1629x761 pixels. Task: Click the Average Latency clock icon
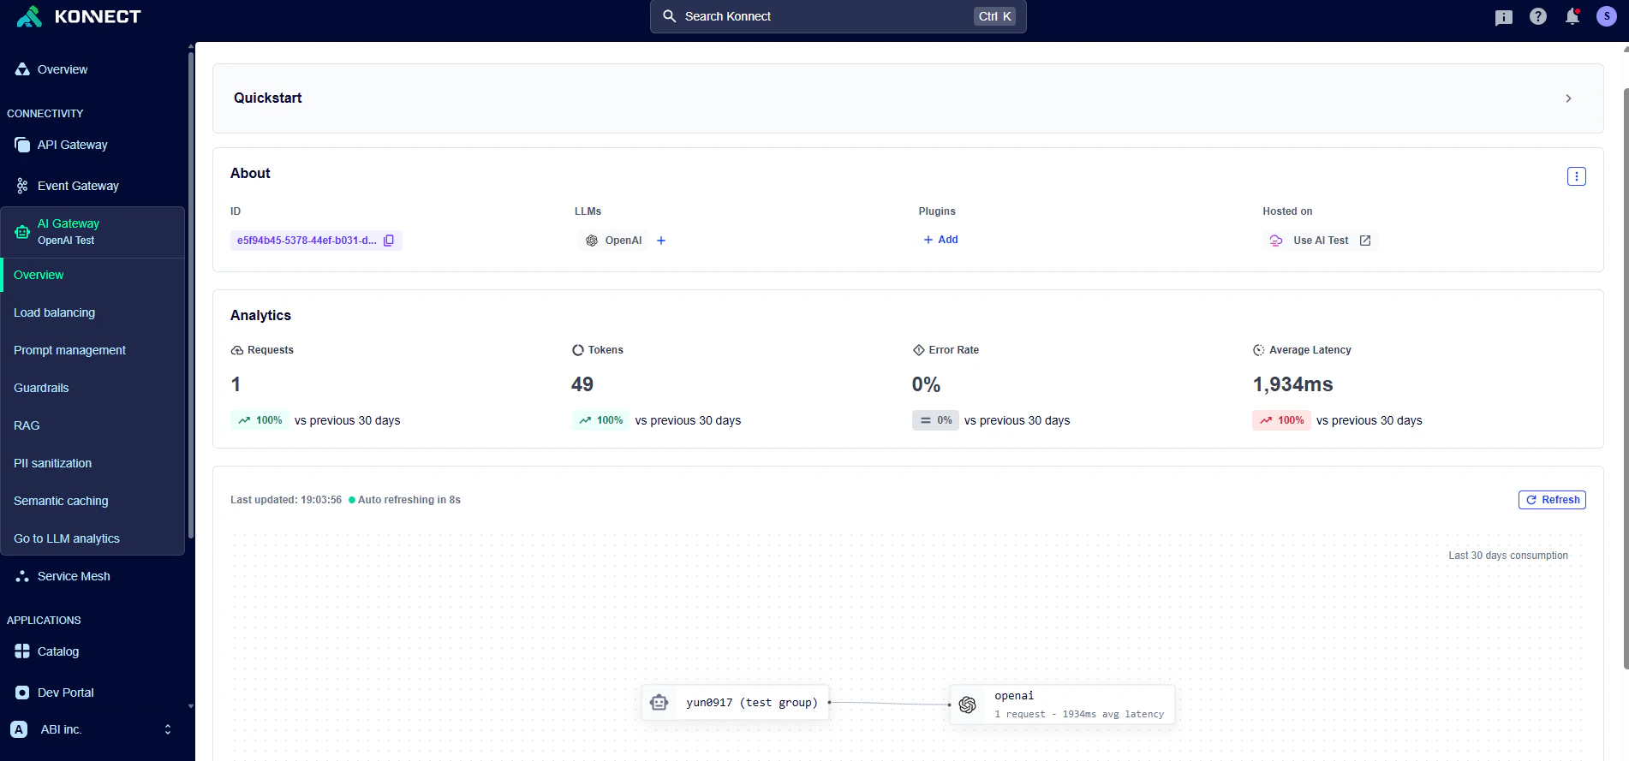[1259, 350]
